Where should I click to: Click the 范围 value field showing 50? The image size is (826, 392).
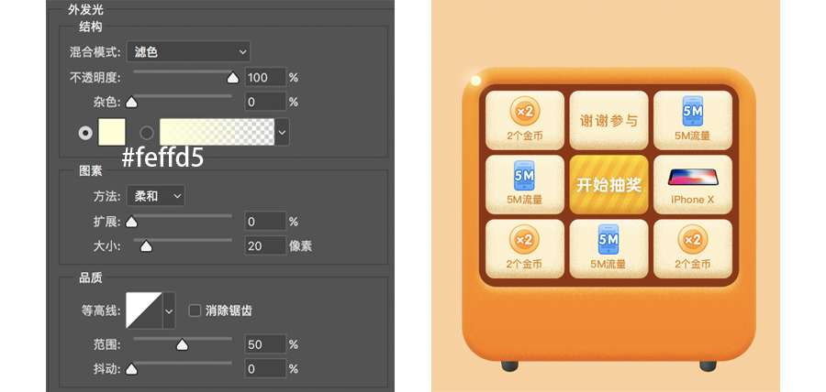click(x=265, y=344)
